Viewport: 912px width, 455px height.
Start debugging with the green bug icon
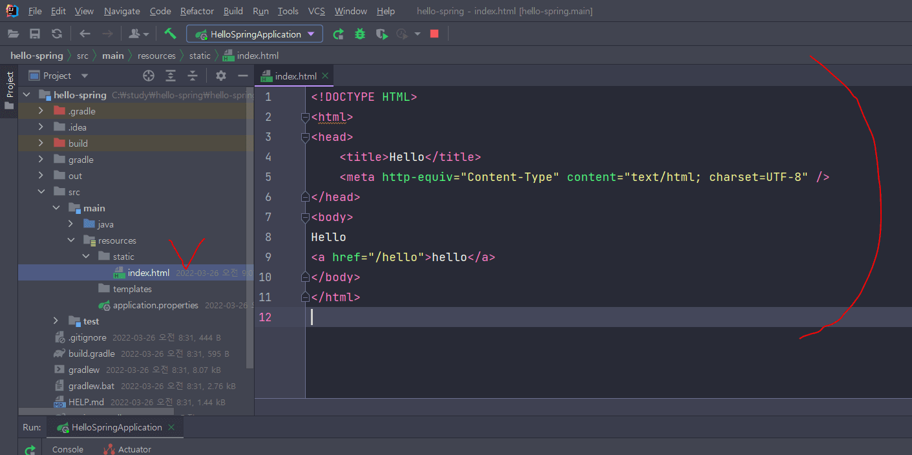click(360, 34)
